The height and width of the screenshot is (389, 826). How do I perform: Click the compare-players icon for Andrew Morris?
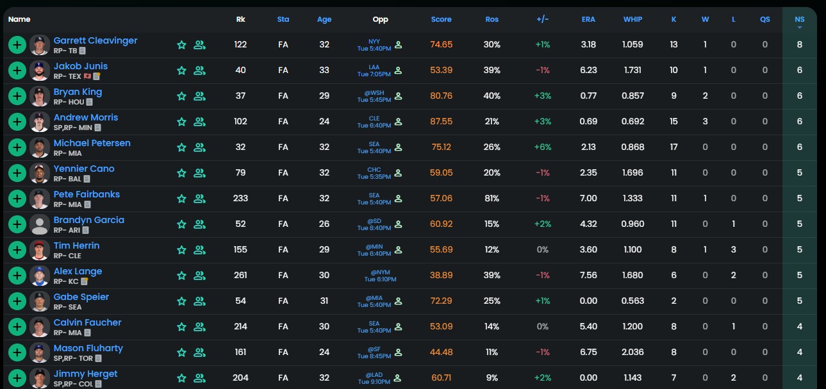199,122
